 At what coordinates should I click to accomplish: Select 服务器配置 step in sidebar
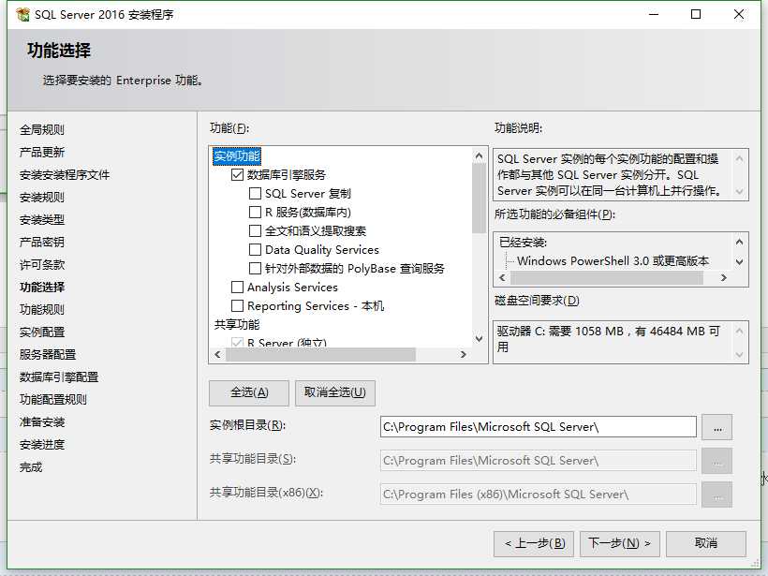(x=48, y=355)
